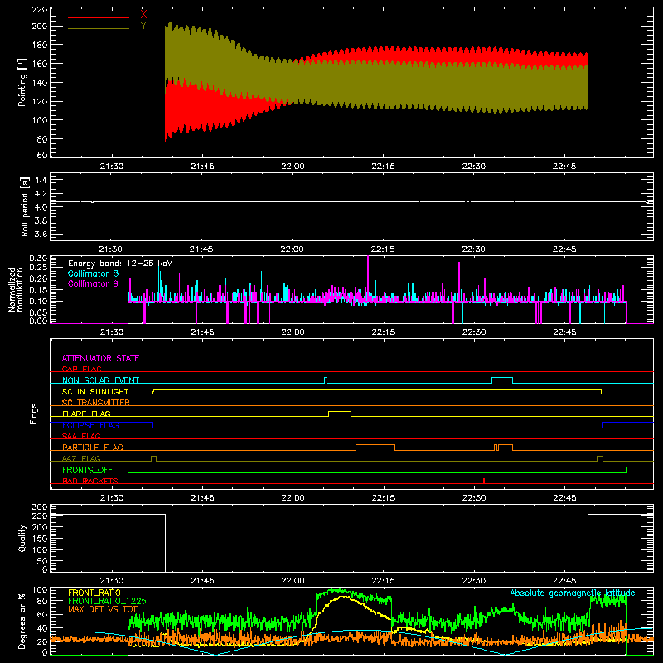
Task: Click the ATTENUATOR_STATE flag label
Action: (x=100, y=358)
